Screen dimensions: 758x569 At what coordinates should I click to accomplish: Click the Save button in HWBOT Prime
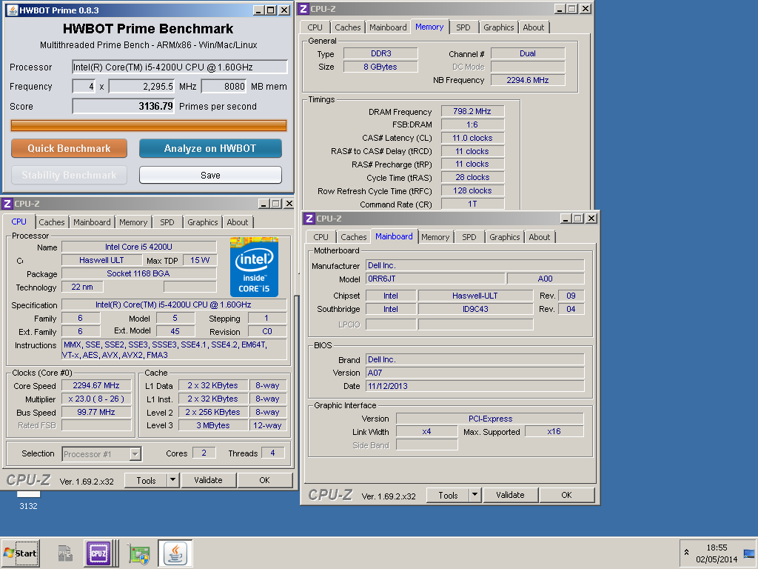[210, 175]
